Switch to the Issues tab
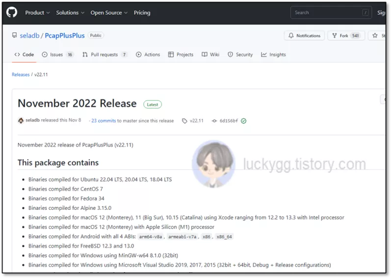392x279 pixels. click(58, 54)
